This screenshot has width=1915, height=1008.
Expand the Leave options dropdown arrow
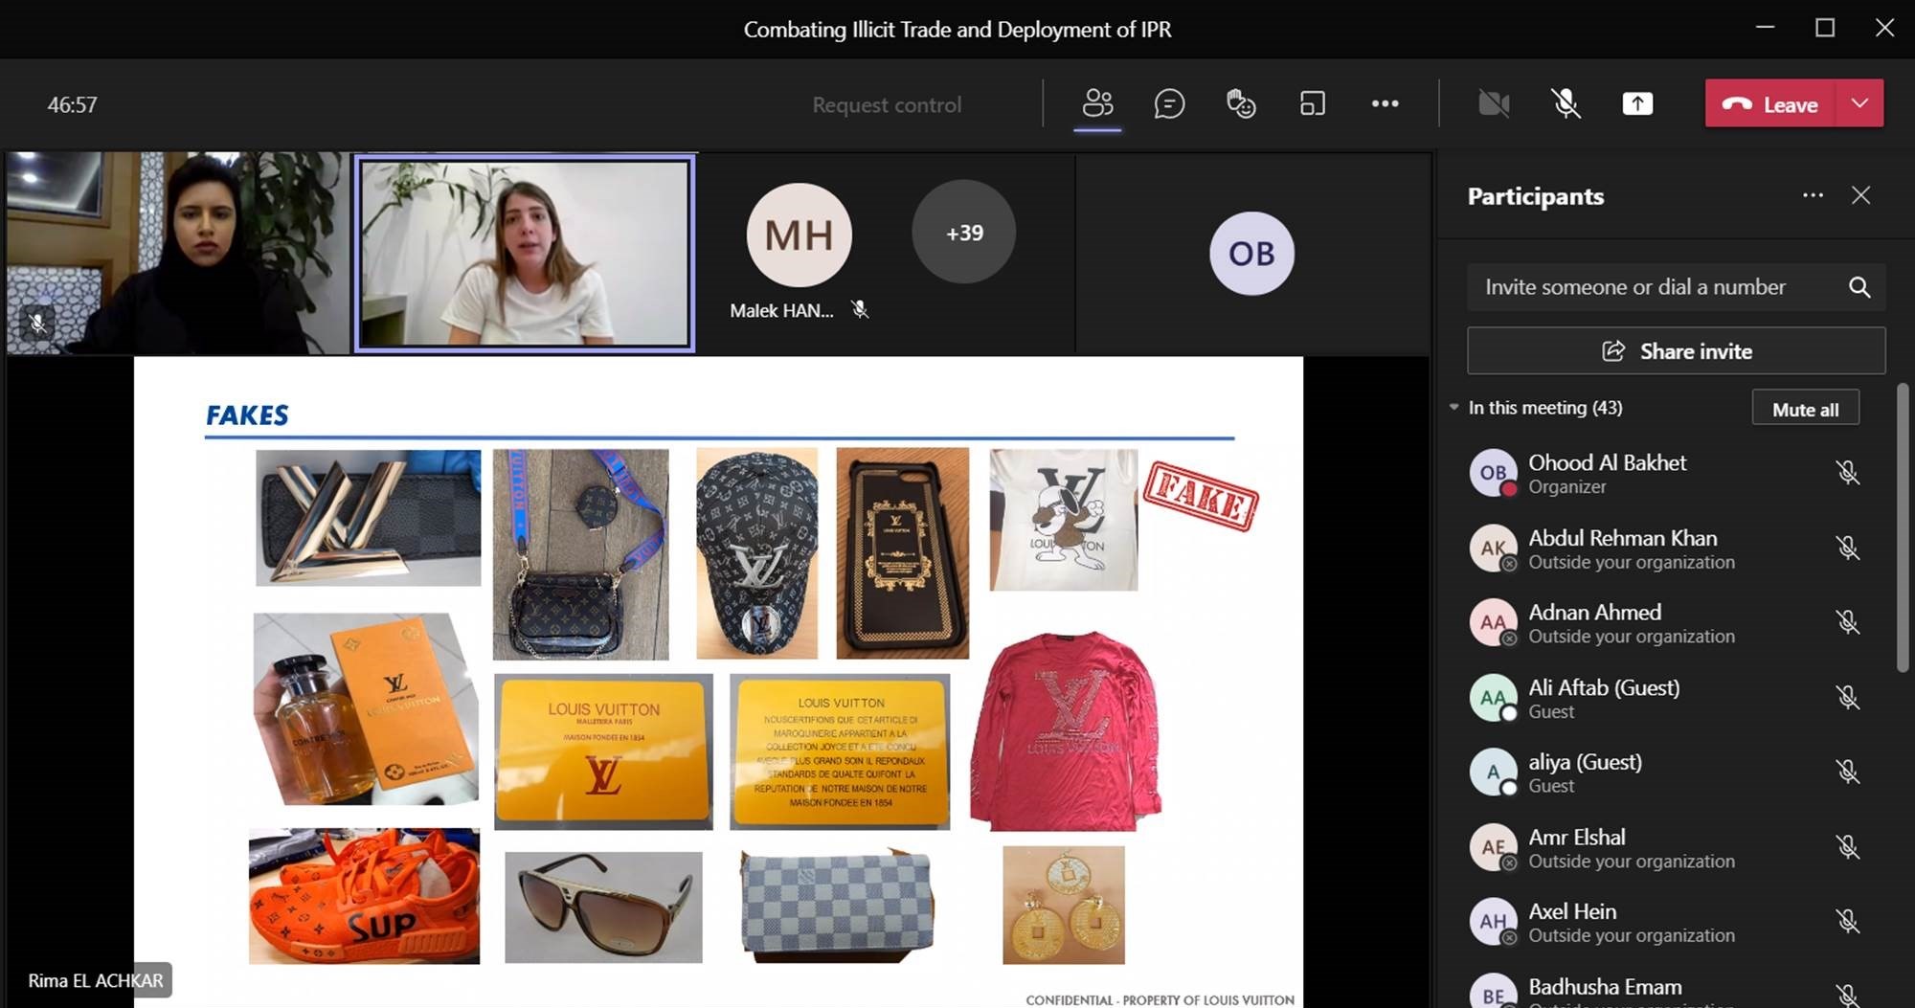click(x=1859, y=103)
